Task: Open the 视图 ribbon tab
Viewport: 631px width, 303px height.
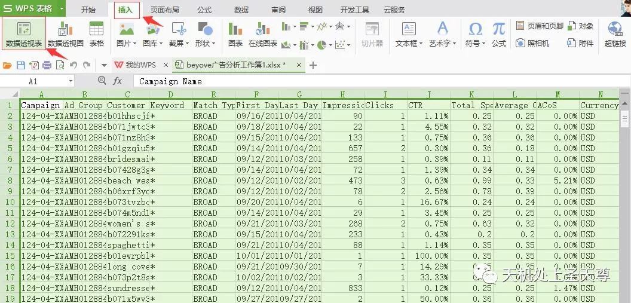Action: click(315, 10)
